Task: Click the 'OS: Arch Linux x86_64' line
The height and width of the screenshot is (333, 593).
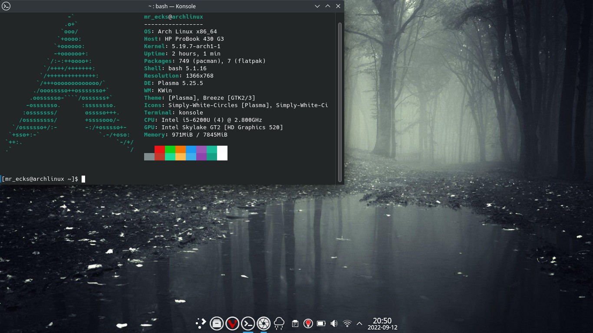Action: tap(181, 31)
